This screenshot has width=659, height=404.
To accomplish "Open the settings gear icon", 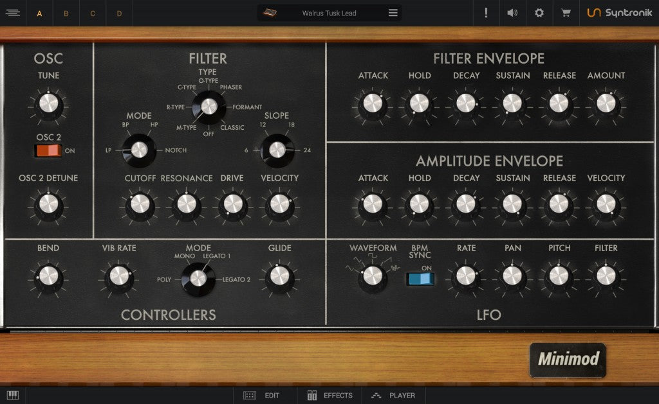I will [x=539, y=12].
